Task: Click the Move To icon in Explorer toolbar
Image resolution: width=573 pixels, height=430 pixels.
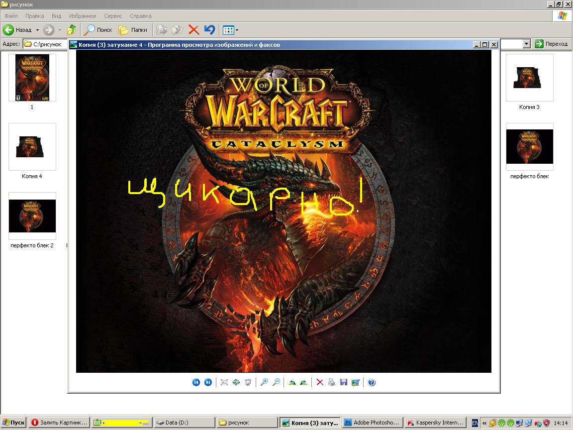Action: [x=162, y=30]
